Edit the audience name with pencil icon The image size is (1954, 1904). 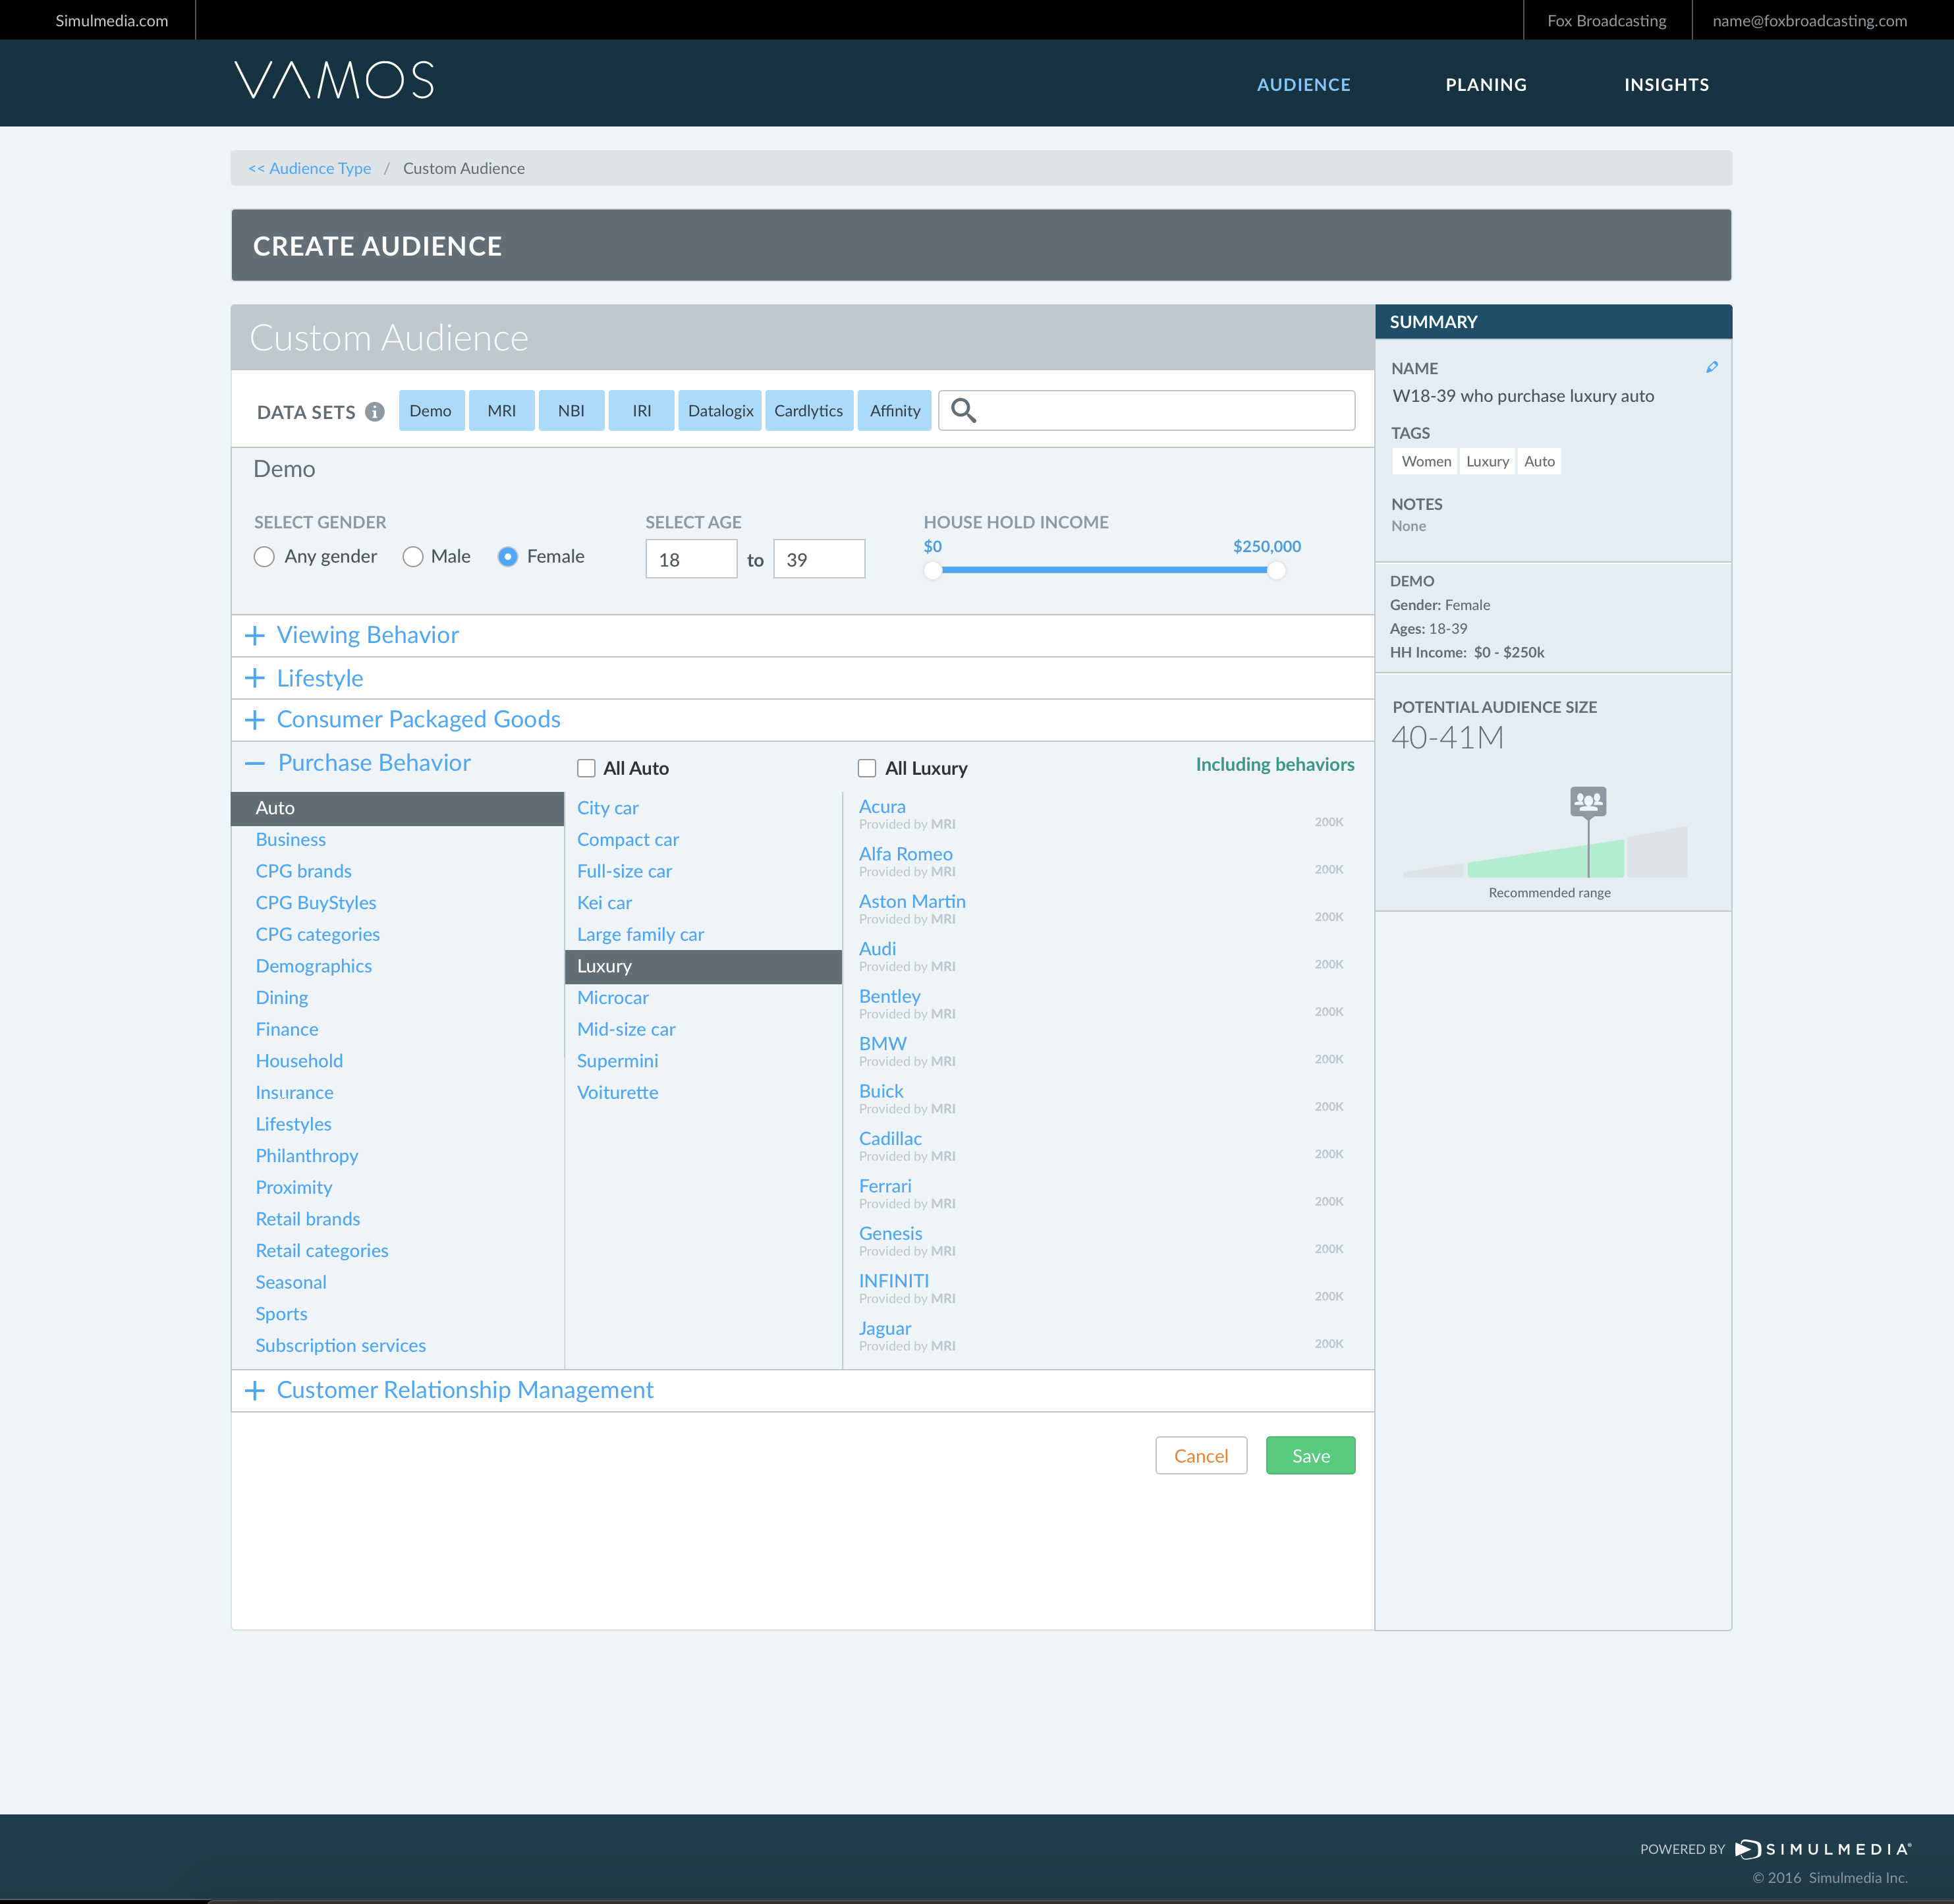pos(1712,367)
